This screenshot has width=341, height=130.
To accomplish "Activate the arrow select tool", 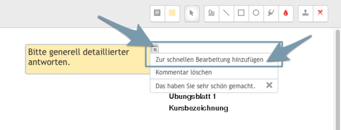I will (x=192, y=13).
